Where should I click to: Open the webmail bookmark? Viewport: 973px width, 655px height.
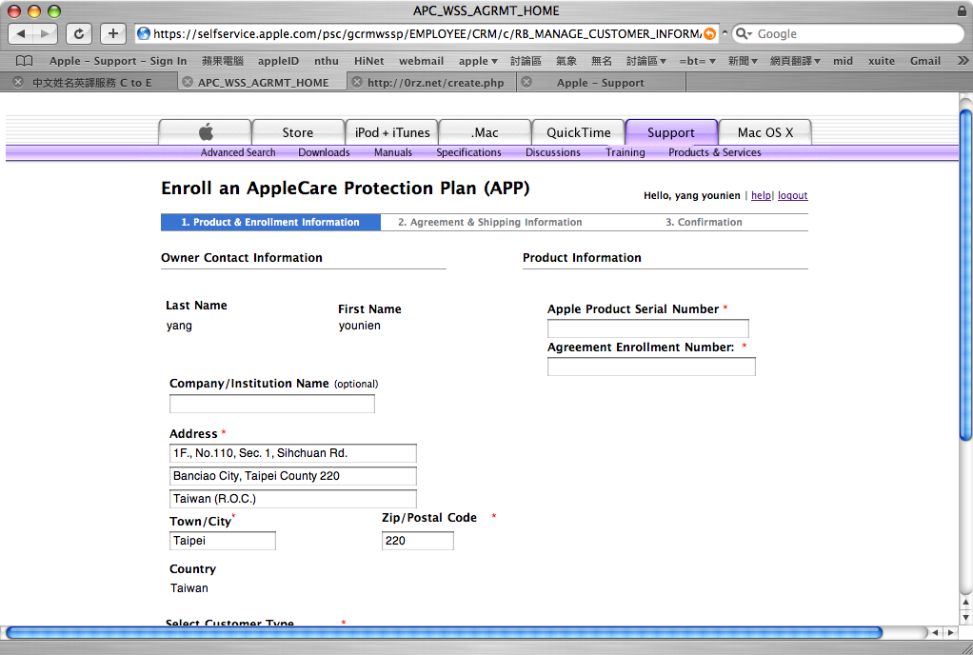[421, 61]
